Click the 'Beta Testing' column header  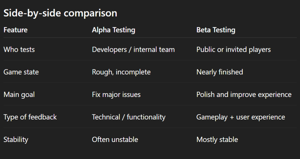coord(216,30)
